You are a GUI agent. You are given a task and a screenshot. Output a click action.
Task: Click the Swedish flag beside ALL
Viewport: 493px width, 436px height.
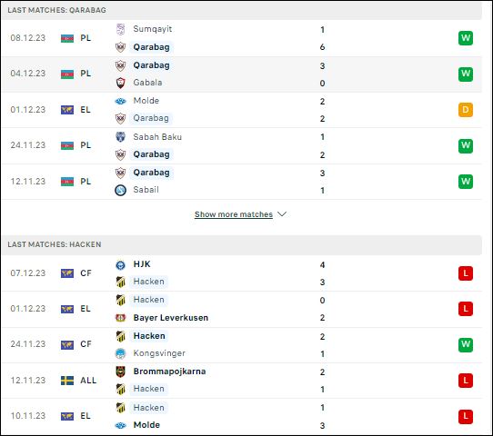(67, 381)
